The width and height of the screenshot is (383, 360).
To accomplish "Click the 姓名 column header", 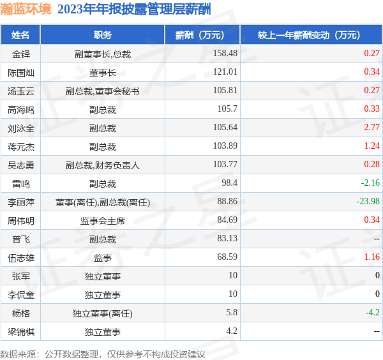I will coord(20,35).
